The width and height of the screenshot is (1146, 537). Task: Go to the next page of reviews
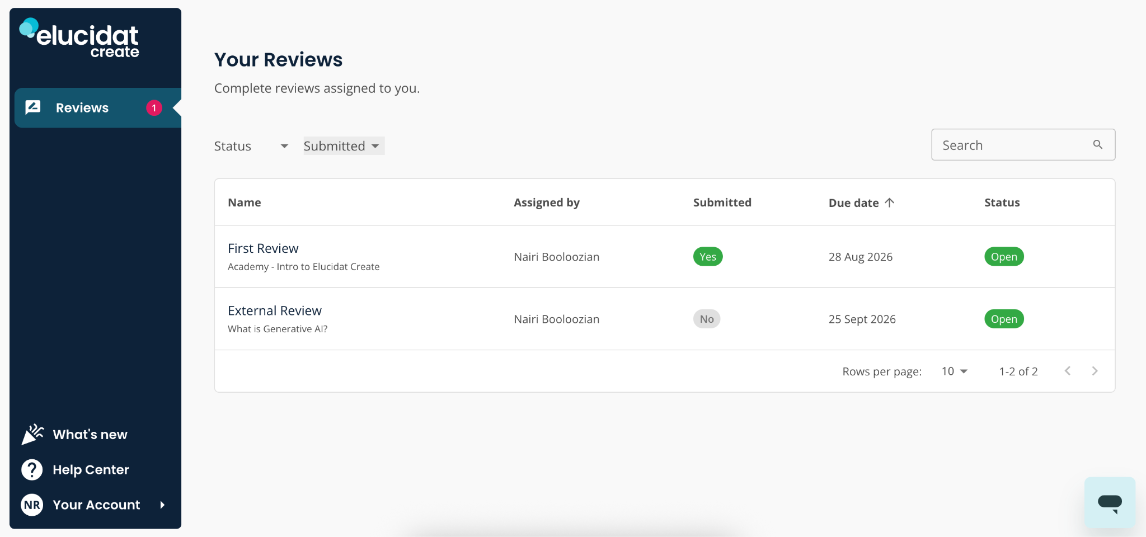(x=1095, y=371)
